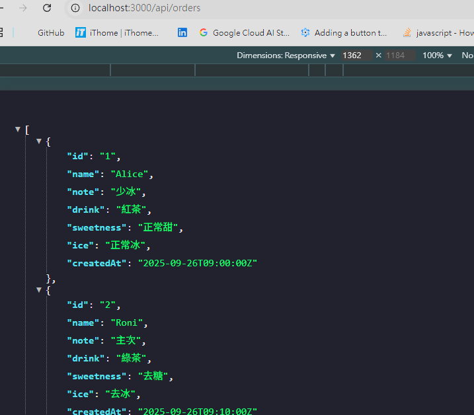Click the id value "1"

click(108, 156)
